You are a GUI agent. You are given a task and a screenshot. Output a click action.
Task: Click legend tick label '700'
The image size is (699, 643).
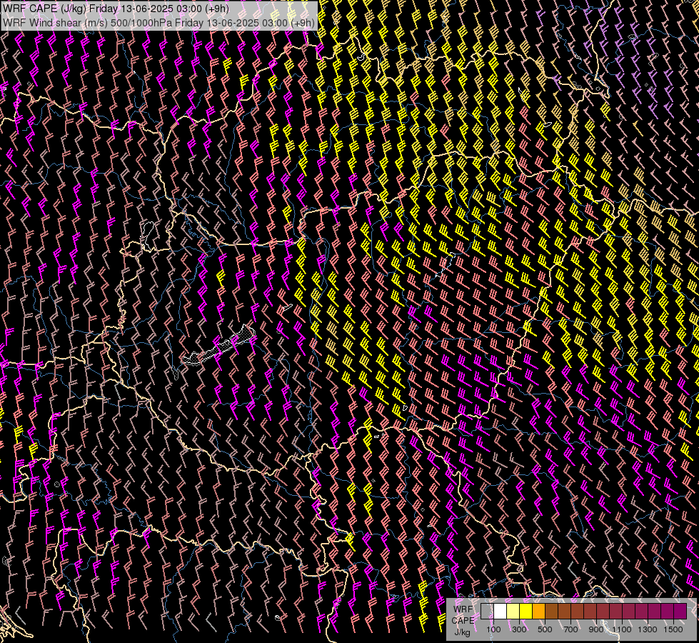point(570,629)
